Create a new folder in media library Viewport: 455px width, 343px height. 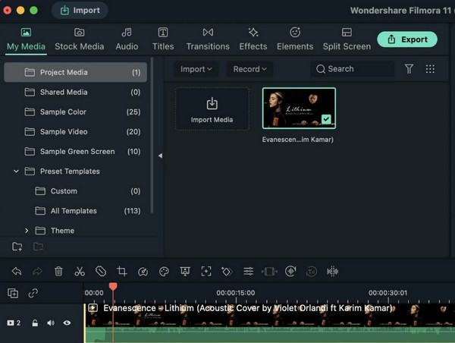(x=17, y=247)
